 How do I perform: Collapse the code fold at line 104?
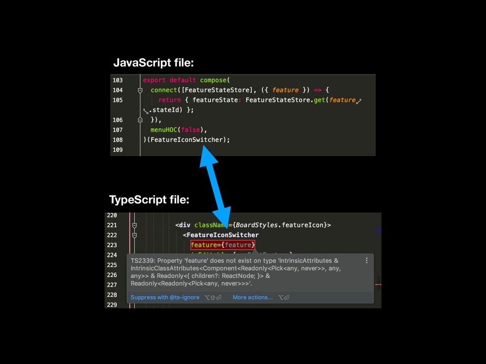(x=140, y=91)
